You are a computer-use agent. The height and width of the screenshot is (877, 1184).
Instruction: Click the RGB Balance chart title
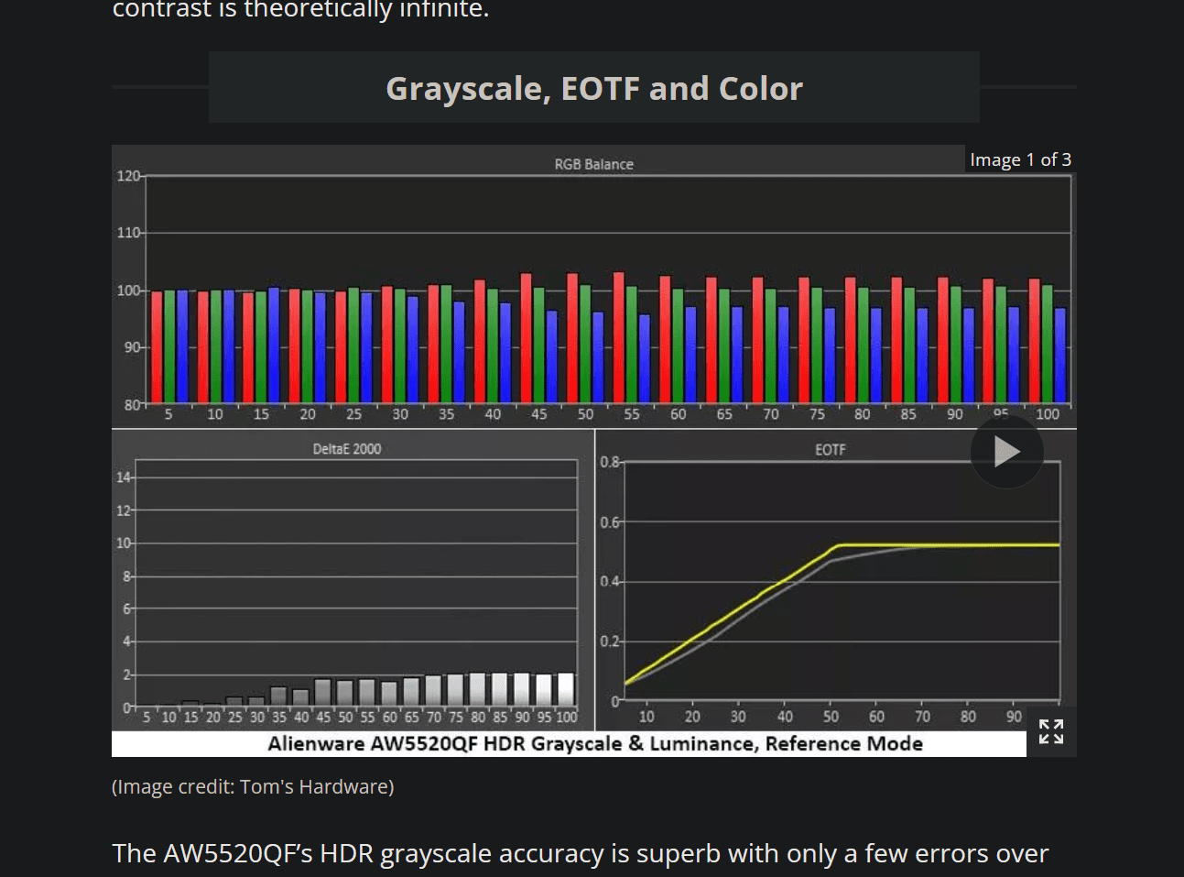click(593, 164)
